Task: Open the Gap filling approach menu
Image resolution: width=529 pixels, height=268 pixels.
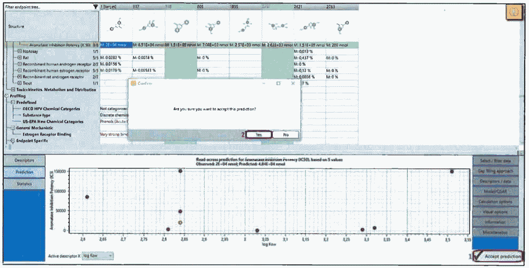Action: (495, 170)
